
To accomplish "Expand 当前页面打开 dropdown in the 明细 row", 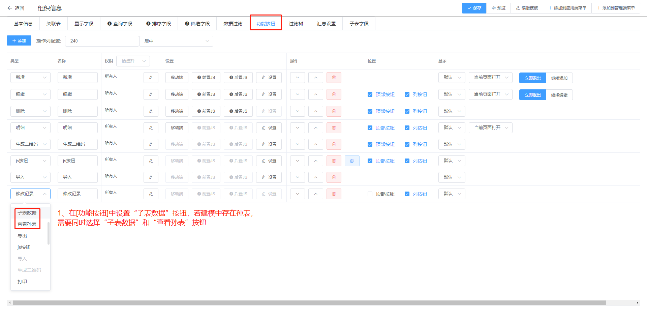I will [x=490, y=128].
